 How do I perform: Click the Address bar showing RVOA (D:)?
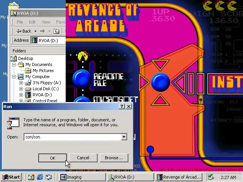click(48, 41)
